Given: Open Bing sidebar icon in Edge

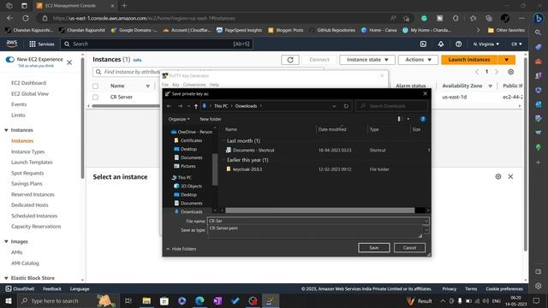Looking at the screenshot, I should click(x=539, y=18).
